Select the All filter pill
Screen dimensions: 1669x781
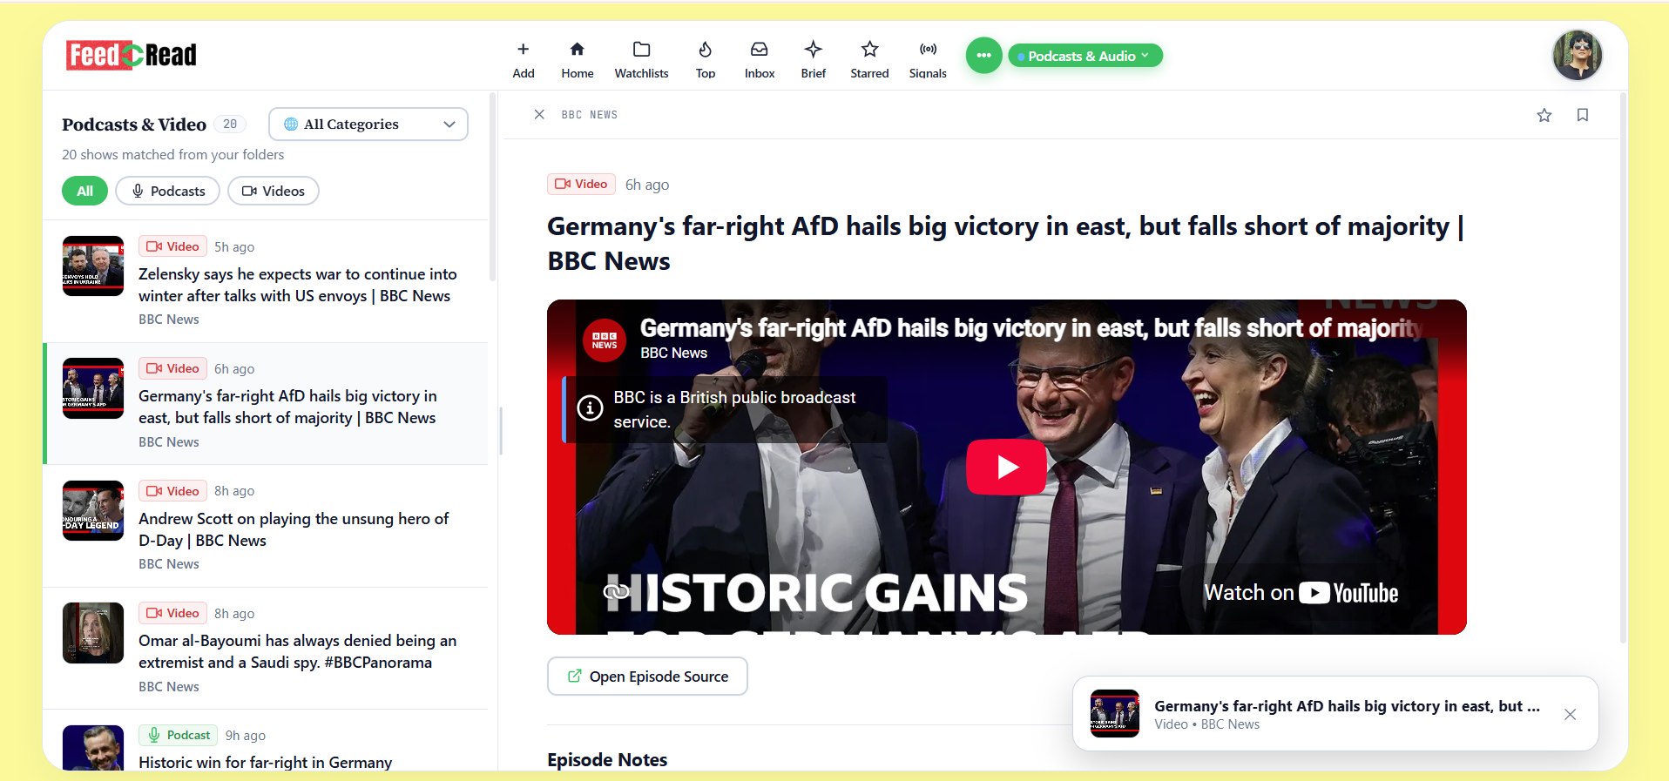pyautogui.click(x=84, y=191)
